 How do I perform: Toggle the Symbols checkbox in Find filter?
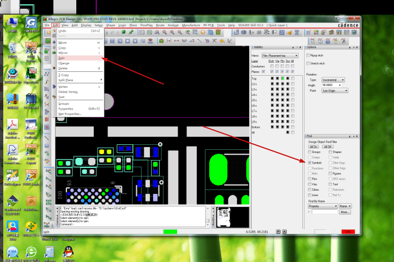[310, 163]
